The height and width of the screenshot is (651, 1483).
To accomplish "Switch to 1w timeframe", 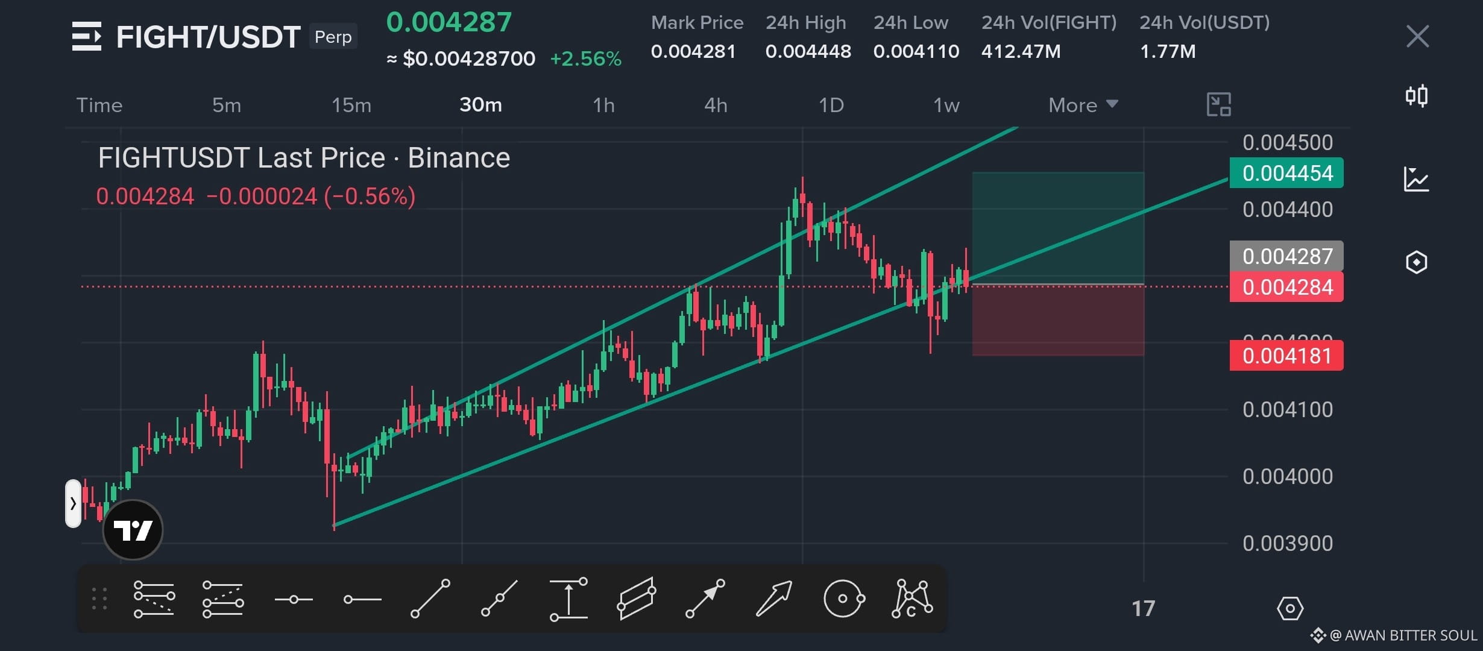I will [x=946, y=105].
